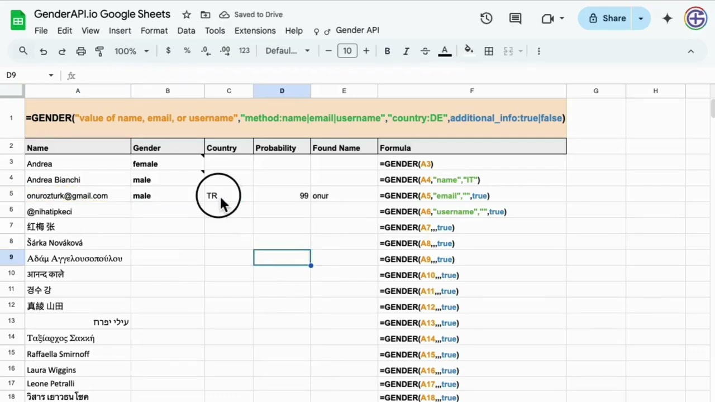
Task: Open the font family dropdown
Action: click(x=288, y=51)
